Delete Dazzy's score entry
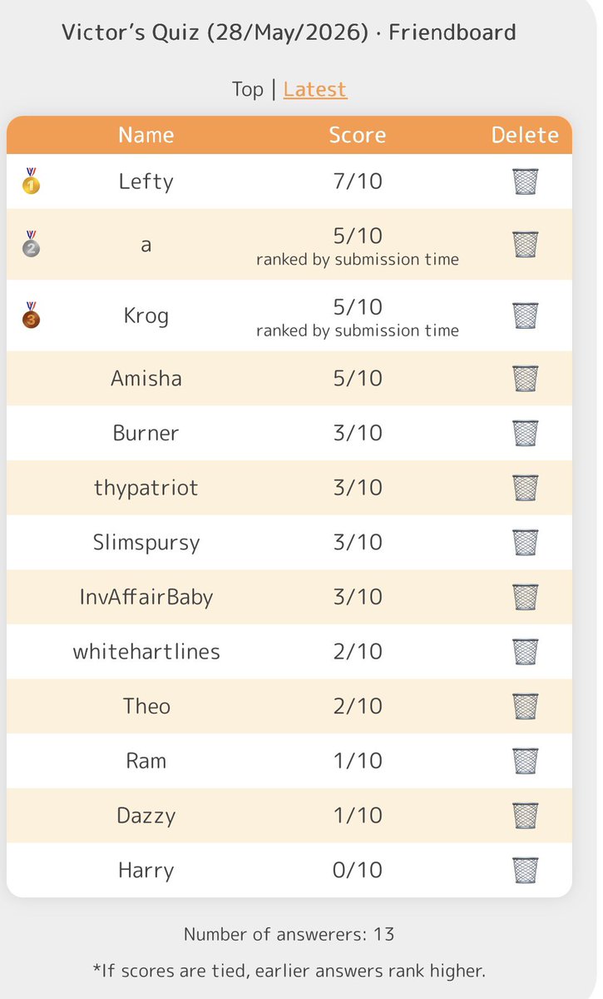The image size is (603, 999). pos(526,815)
